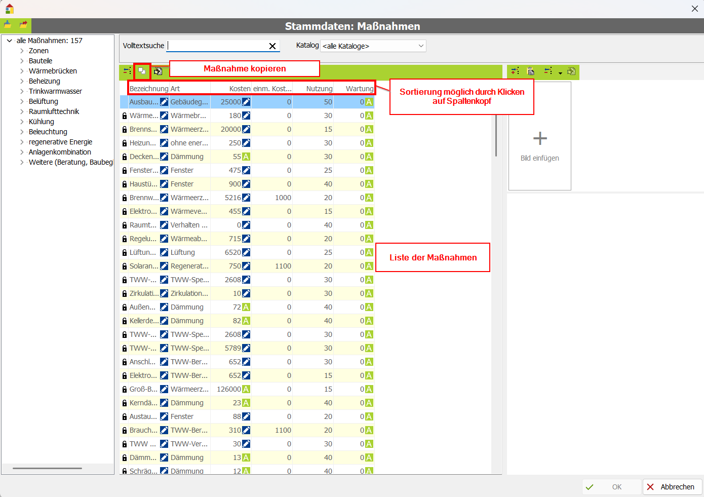The image size is (704, 497).
Task: Click the Abbrechen button
Action: click(672, 487)
